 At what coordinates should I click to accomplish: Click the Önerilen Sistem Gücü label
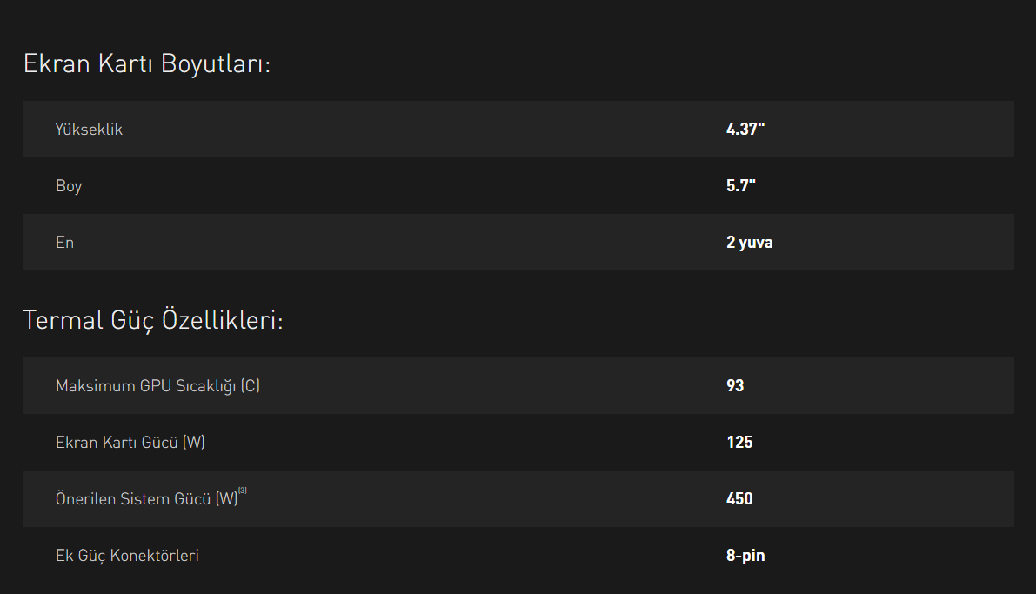click(134, 499)
